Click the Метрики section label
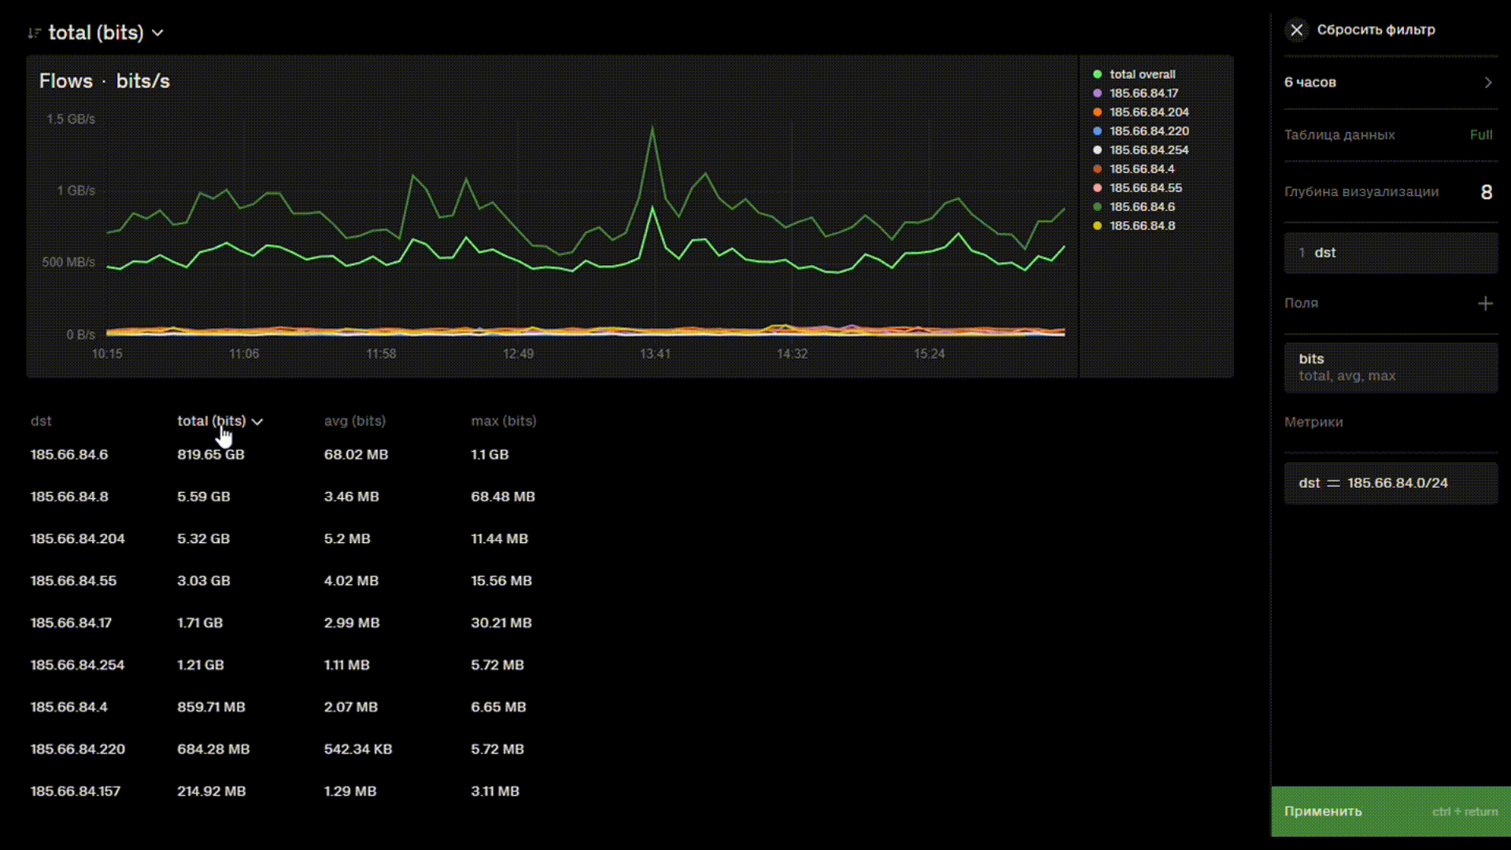Screen dimensions: 1511x850 coord(1313,423)
